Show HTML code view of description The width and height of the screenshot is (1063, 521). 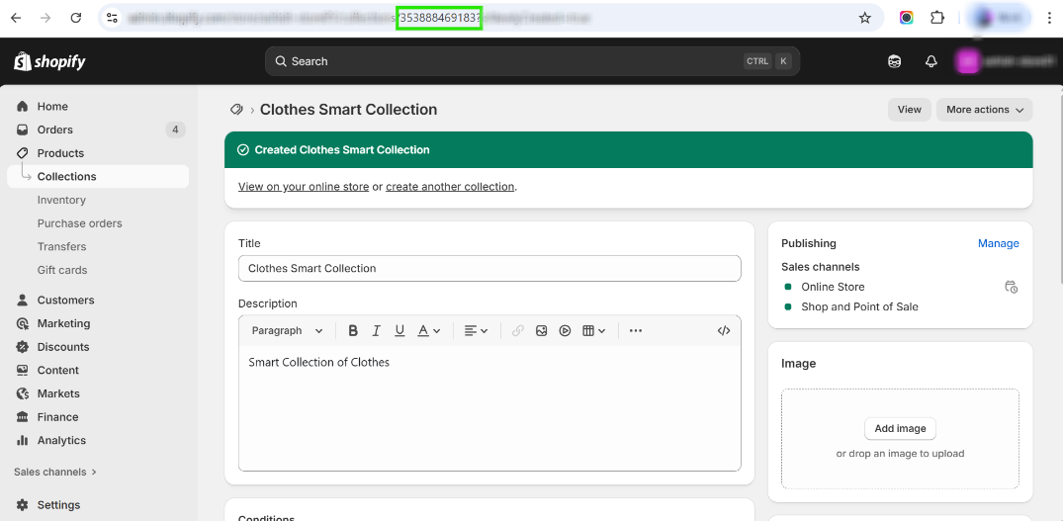click(x=724, y=331)
